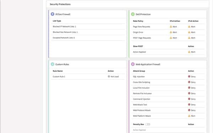
Task: Open the Web Application Firewall panel title
Action: [148, 64]
